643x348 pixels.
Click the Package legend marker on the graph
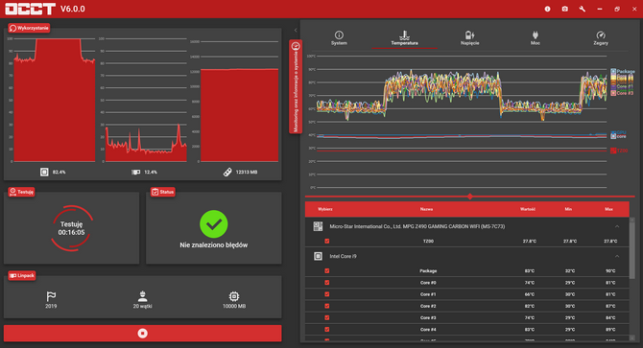click(x=613, y=71)
